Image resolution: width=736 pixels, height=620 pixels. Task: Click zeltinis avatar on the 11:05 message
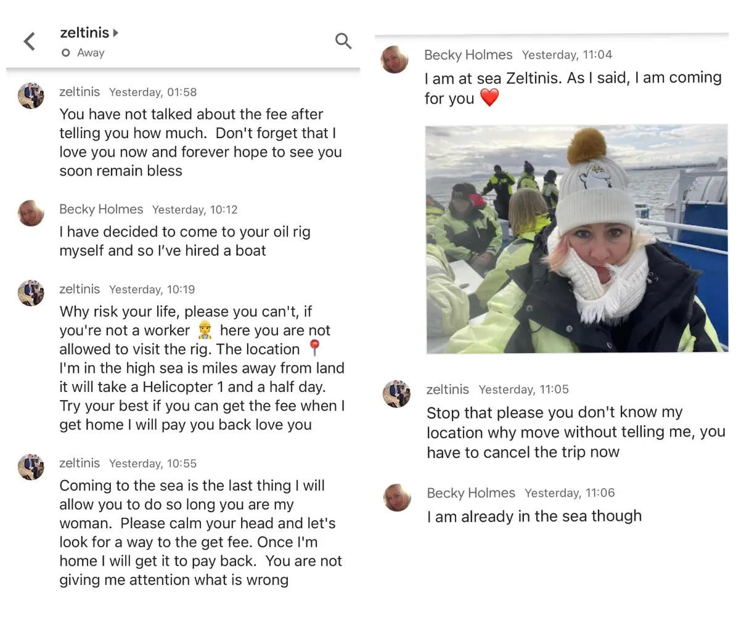(396, 394)
